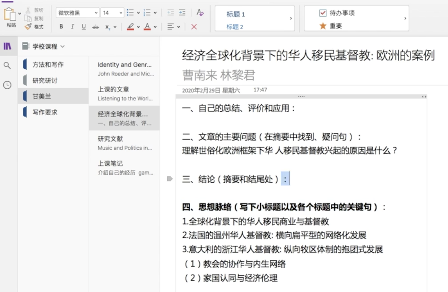This screenshot has width=448, height=292.
Task: Open the font color dropdown arrow
Action: (x=155, y=27)
